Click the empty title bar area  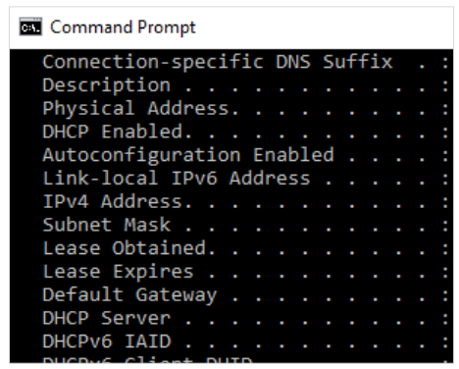click(x=324, y=27)
